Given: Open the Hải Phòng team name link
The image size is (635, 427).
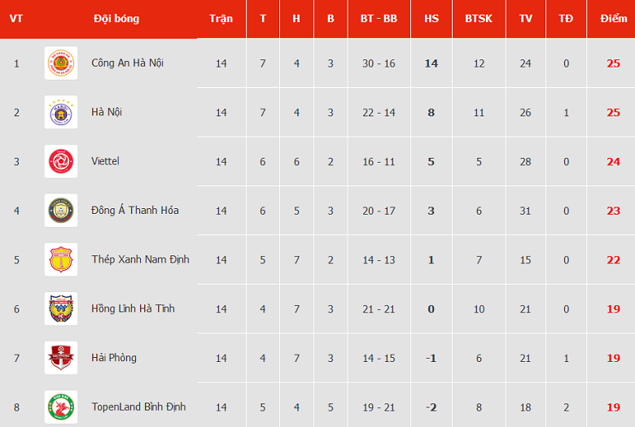Looking at the screenshot, I should pyautogui.click(x=114, y=358).
